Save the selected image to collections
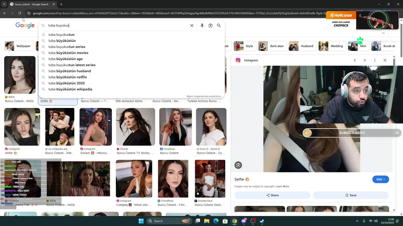The image size is (403, 226). (x=351, y=195)
